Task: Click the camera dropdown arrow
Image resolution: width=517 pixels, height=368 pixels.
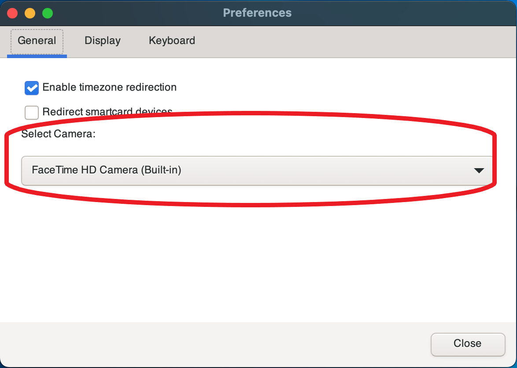Action: pyautogui.click(x=479, y=170)
